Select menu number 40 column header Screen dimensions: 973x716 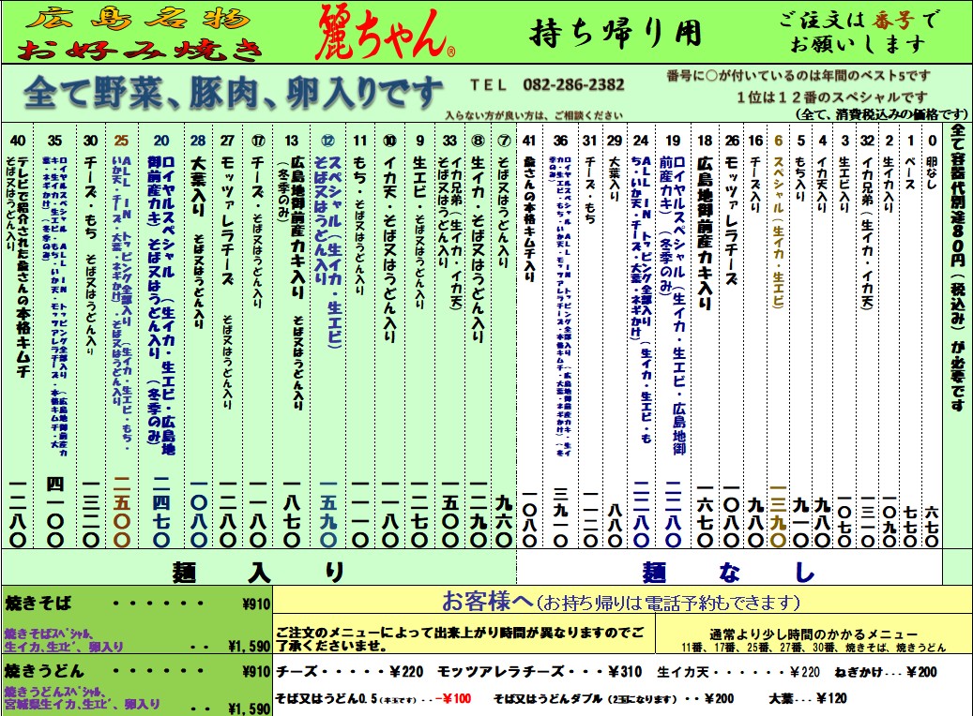[x=18, y=141]
